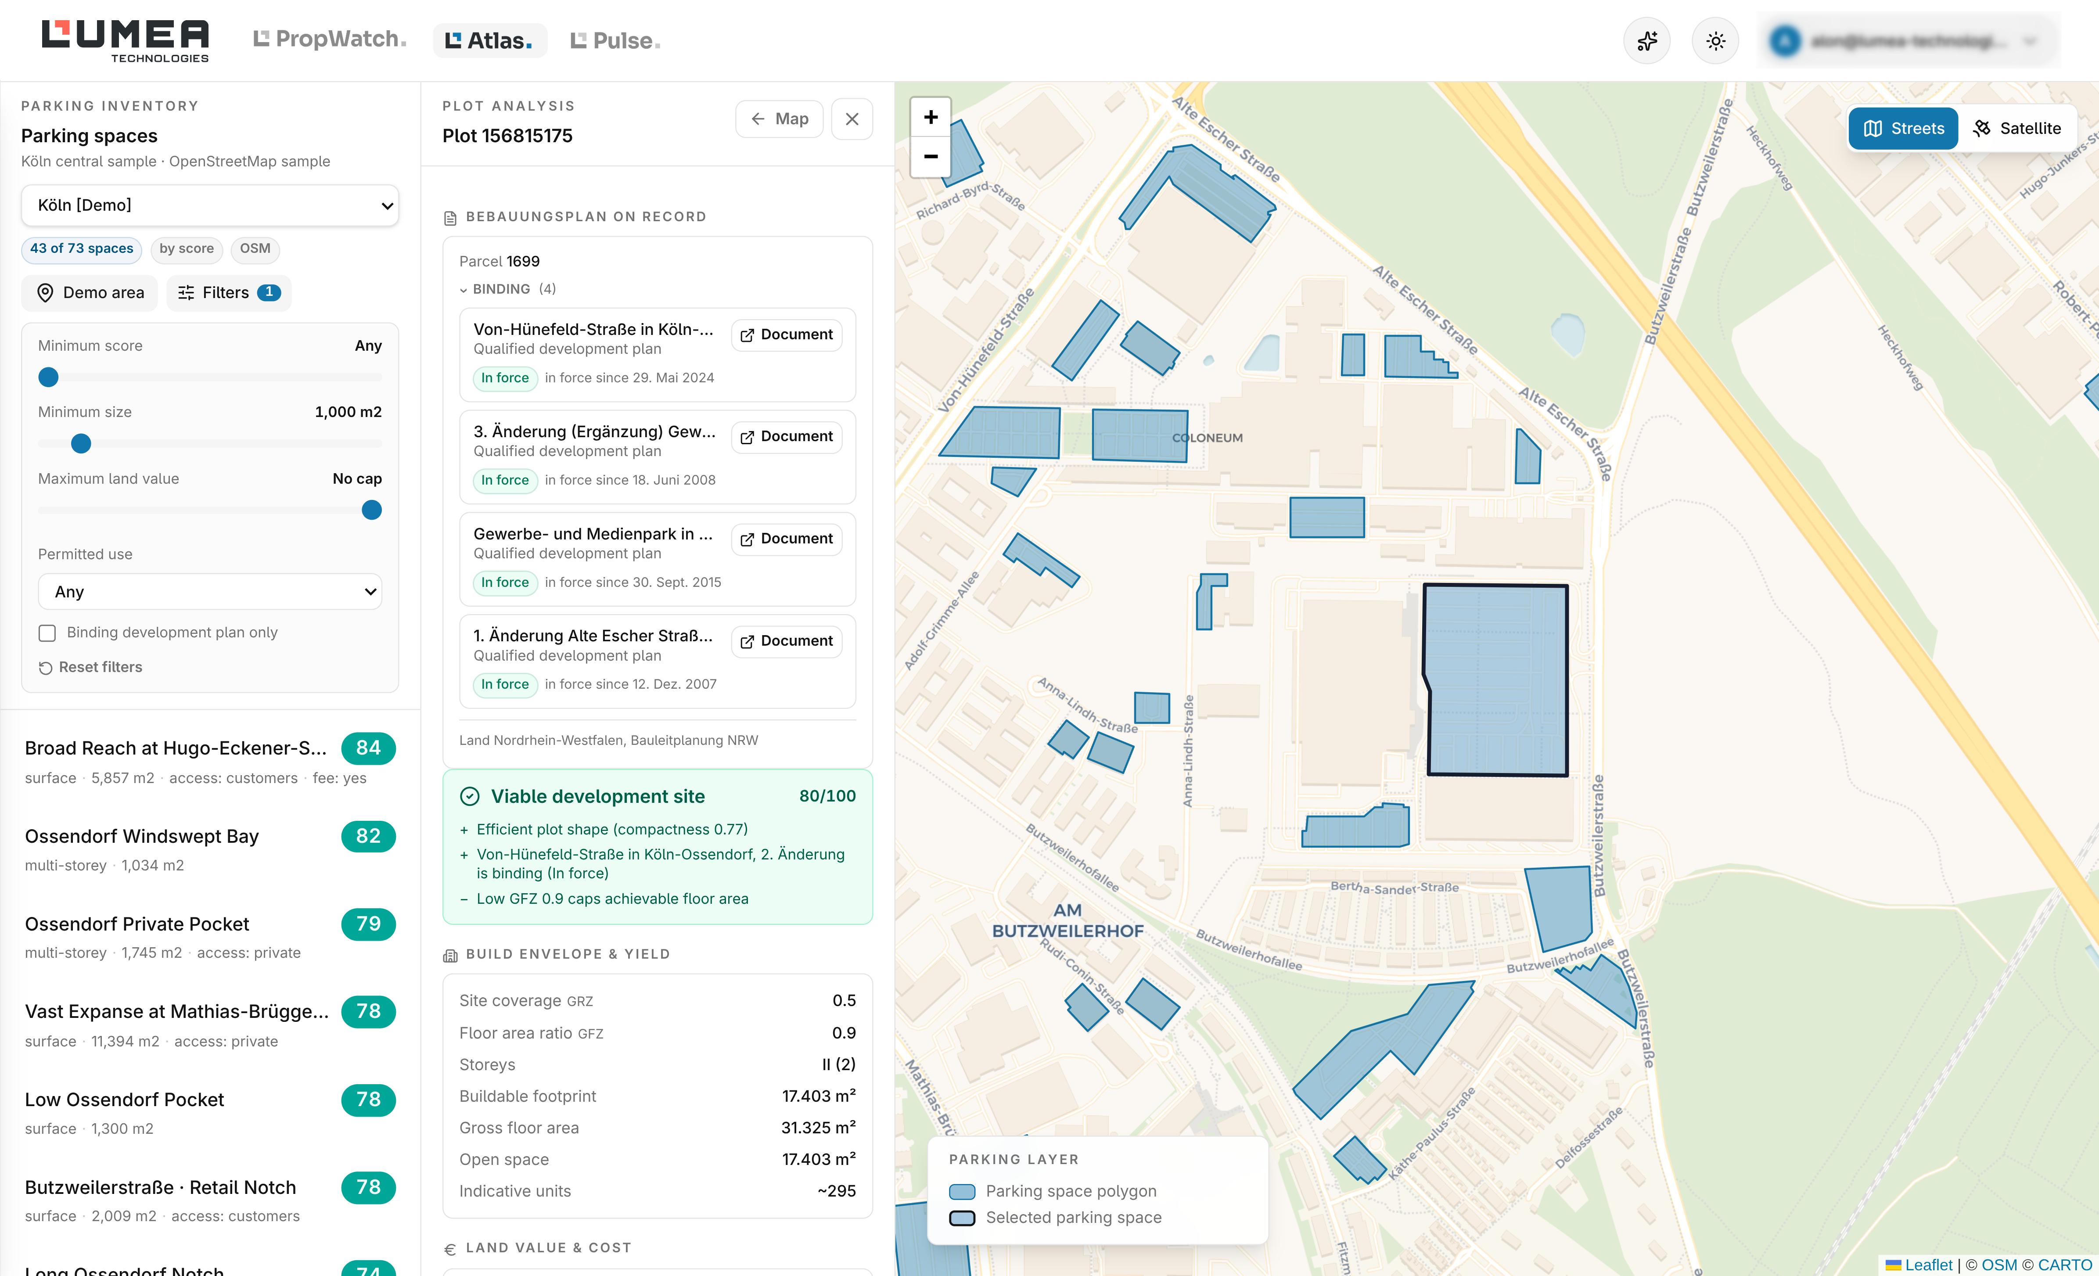This screenshot has height=1276, width=2099.
Task: Click the Indicative units ~295 value
Action: (837, 1192)
